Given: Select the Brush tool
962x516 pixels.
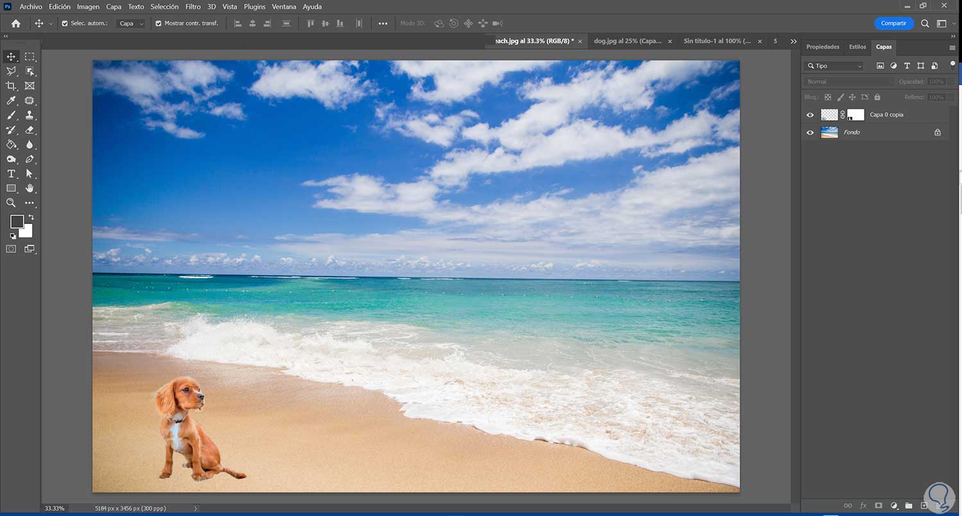Looking at the screenshot, I should click(11, 116).
